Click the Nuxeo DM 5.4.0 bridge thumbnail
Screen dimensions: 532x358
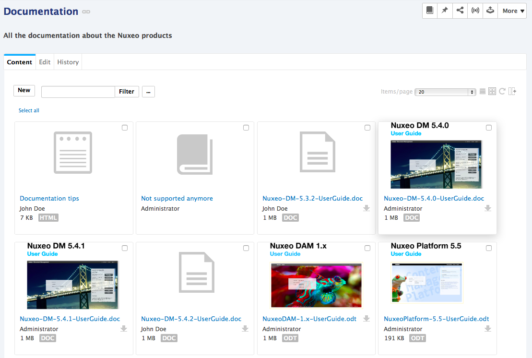coord(436,164)
